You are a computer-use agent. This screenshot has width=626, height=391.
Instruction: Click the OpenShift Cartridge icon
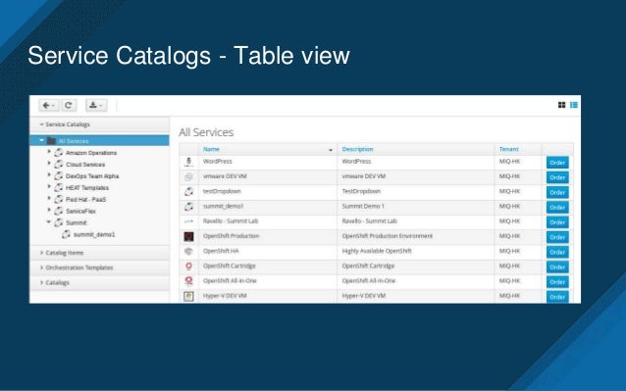188,267
